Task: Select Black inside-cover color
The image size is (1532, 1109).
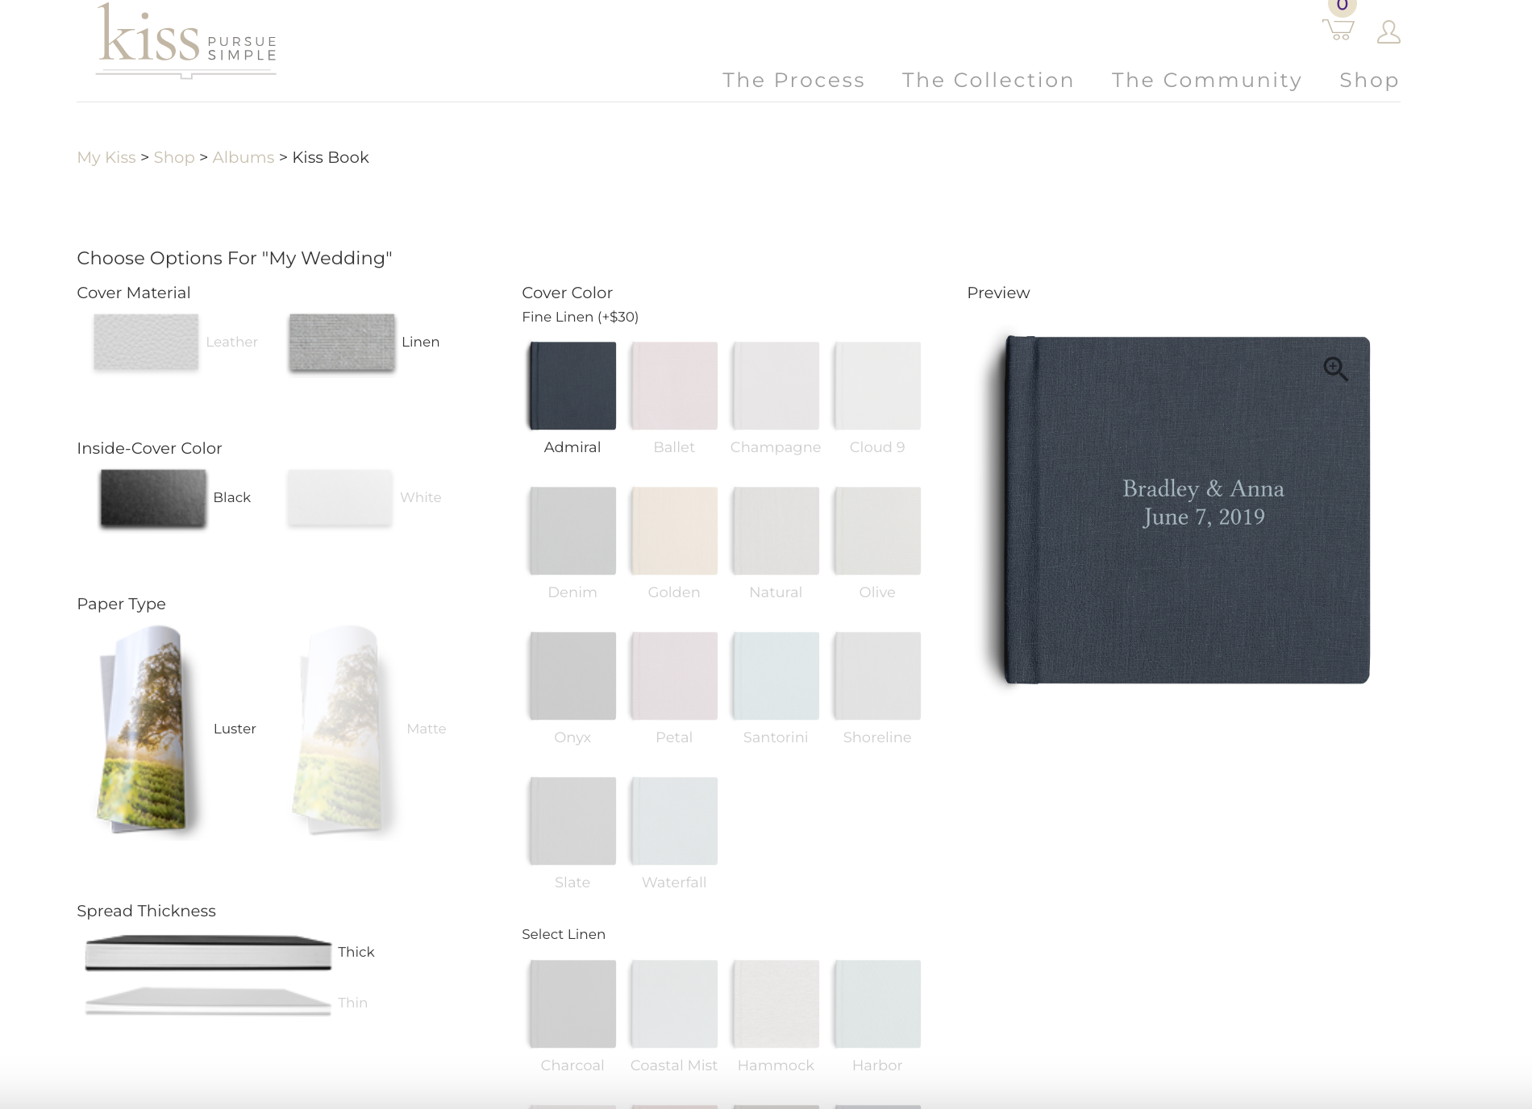Action: coord(152,498)
